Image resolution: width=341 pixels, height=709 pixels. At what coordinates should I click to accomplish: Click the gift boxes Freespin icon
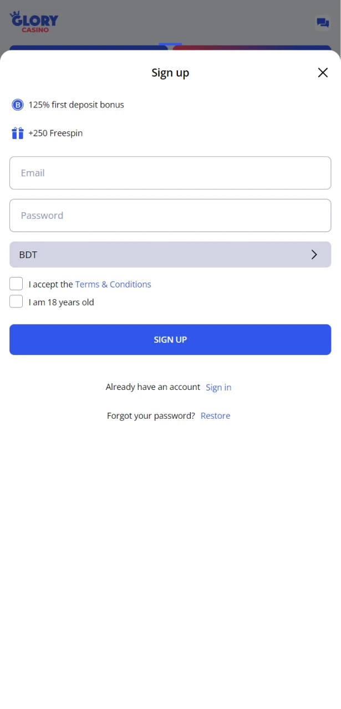pos(17,133)
